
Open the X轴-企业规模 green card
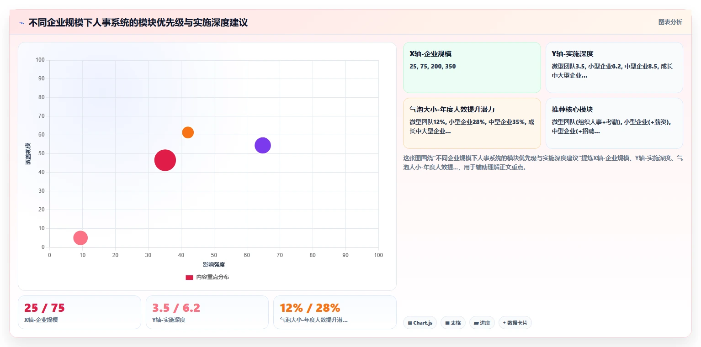click(x=472, y=68)
